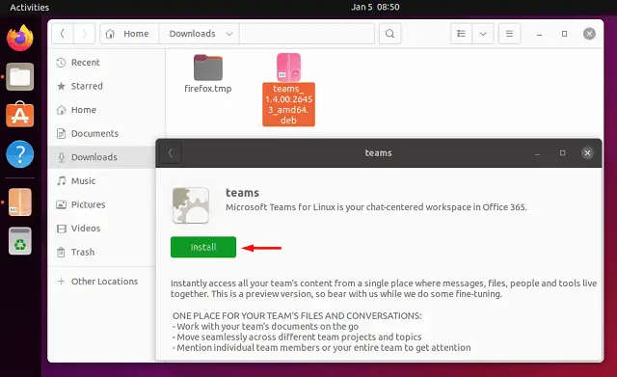
Task: Click the Home path button
Action: (130, 34)
